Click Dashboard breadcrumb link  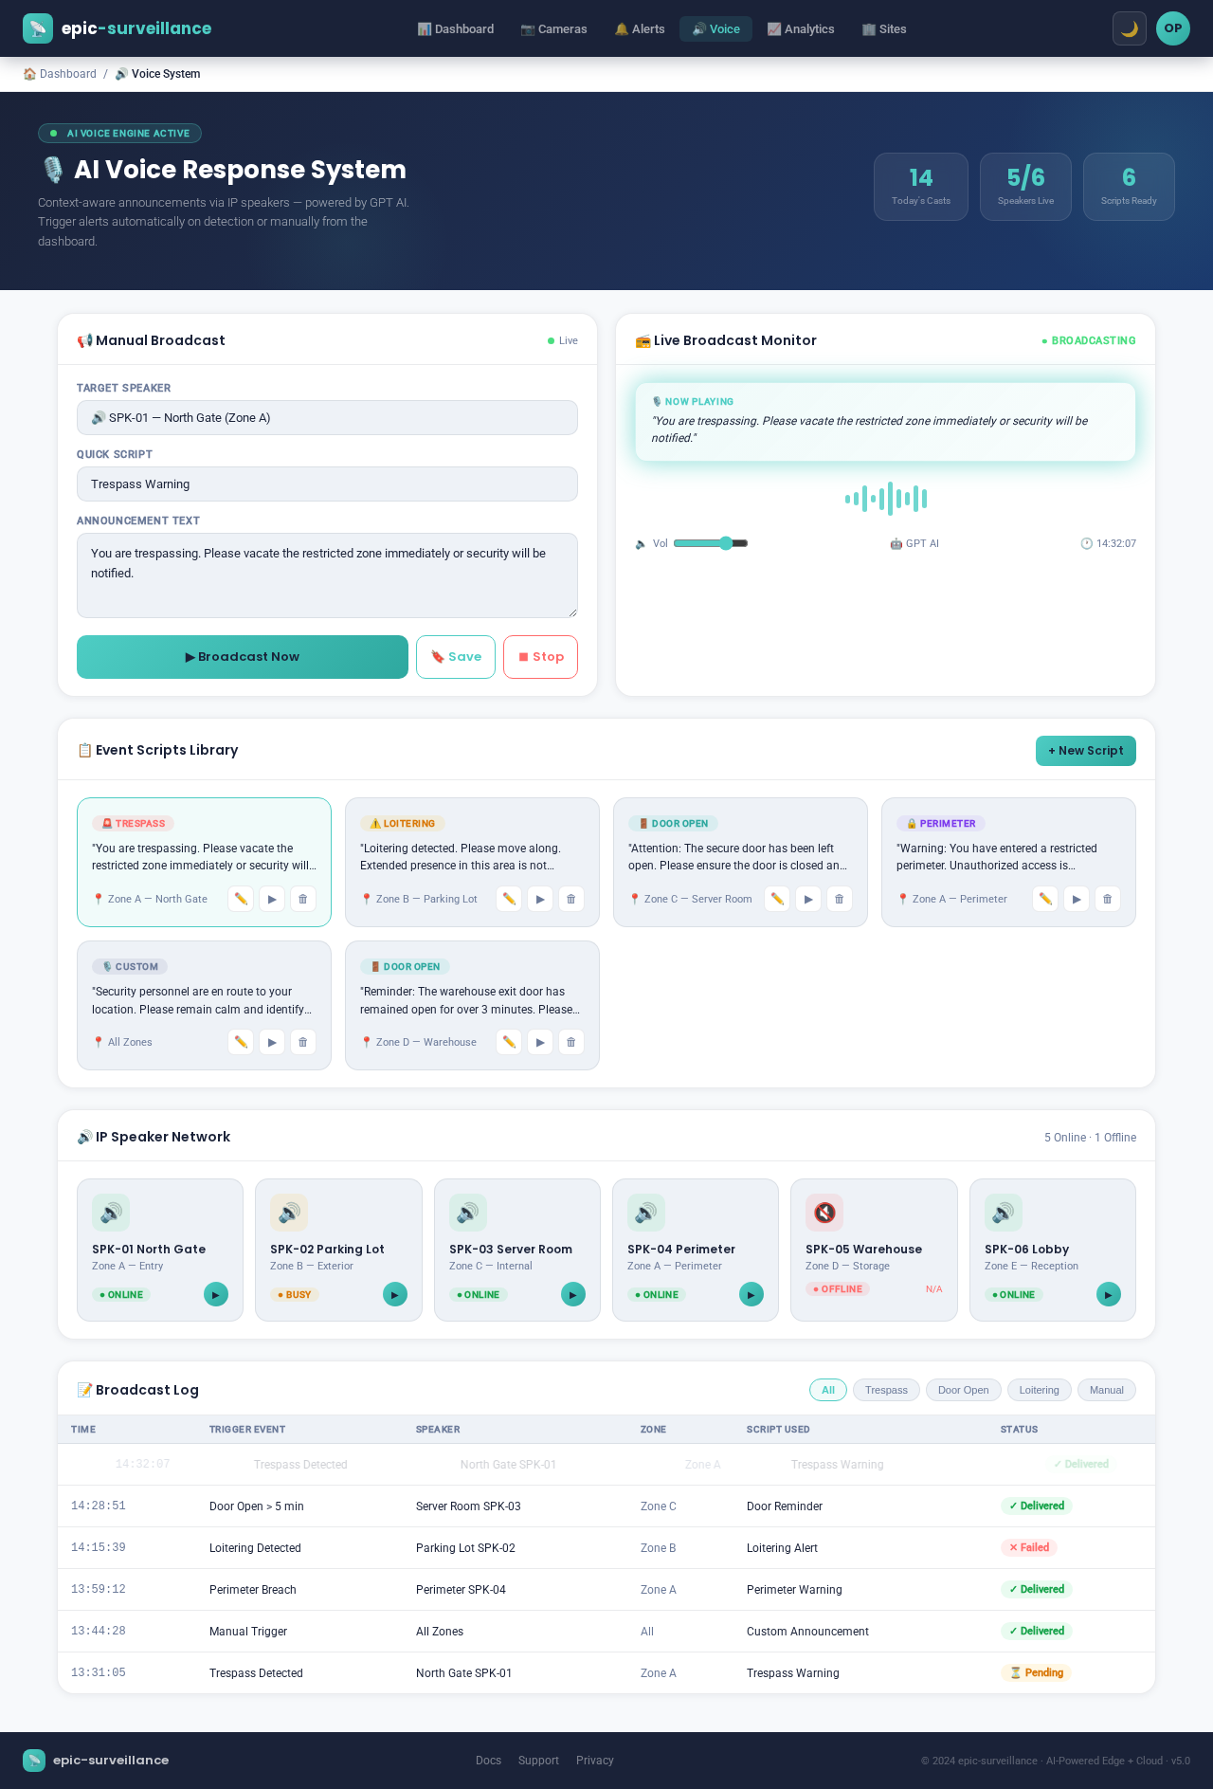[60, 74]
